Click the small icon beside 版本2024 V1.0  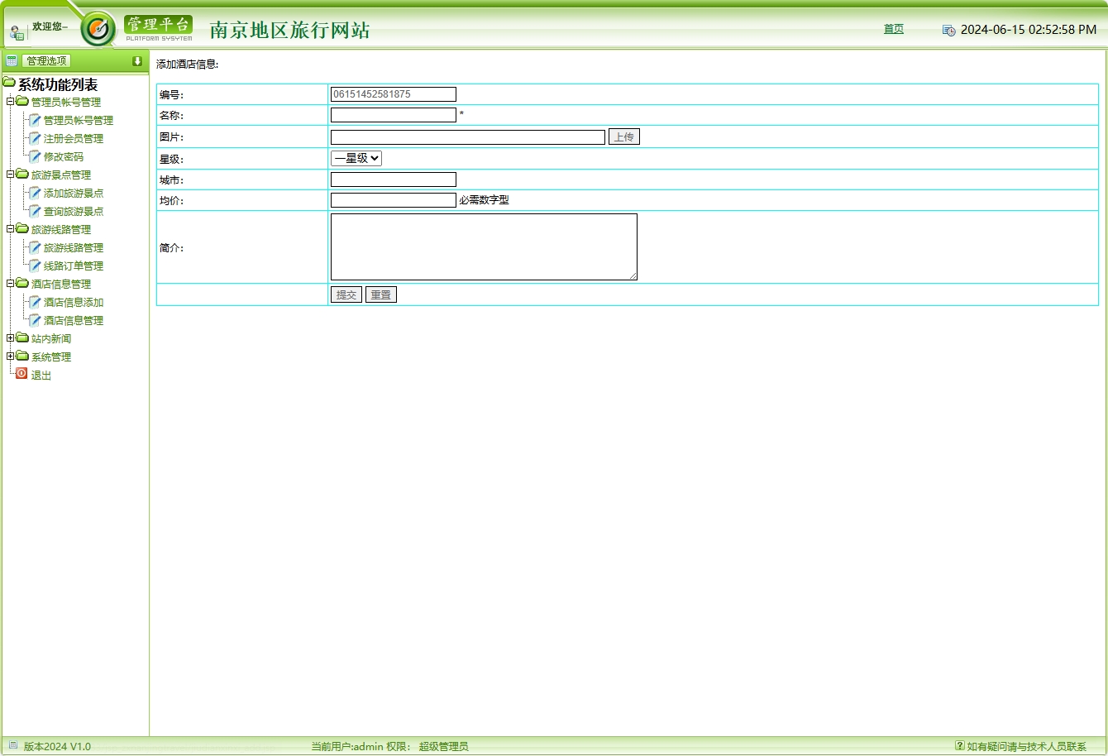pyautogui.click(x=12, y=745)
